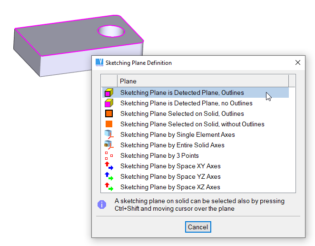
Task: Click the orange outlined square plane icon
Action: [x=109, y=113]
